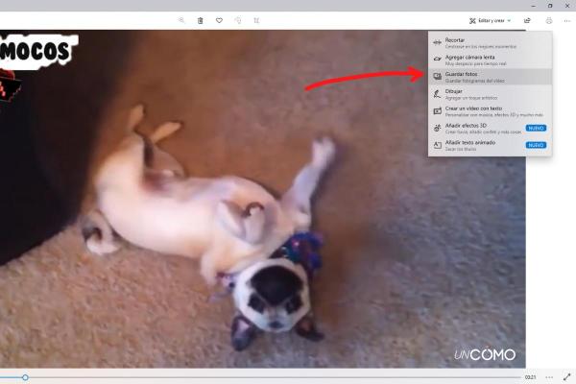Delete the video with the trash icon
Screen dimensions: 576x384
tap(201, 20)
